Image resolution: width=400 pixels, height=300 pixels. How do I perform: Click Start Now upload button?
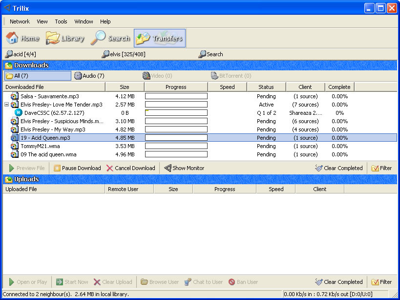(72, 282)
